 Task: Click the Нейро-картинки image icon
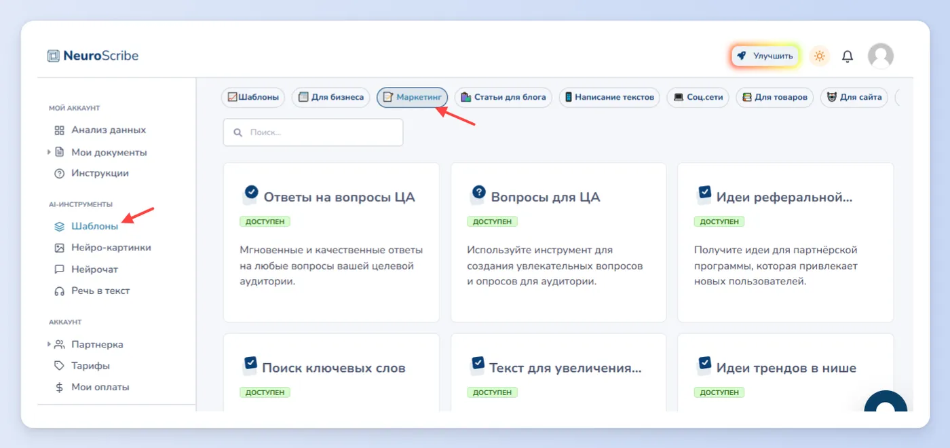59,248
